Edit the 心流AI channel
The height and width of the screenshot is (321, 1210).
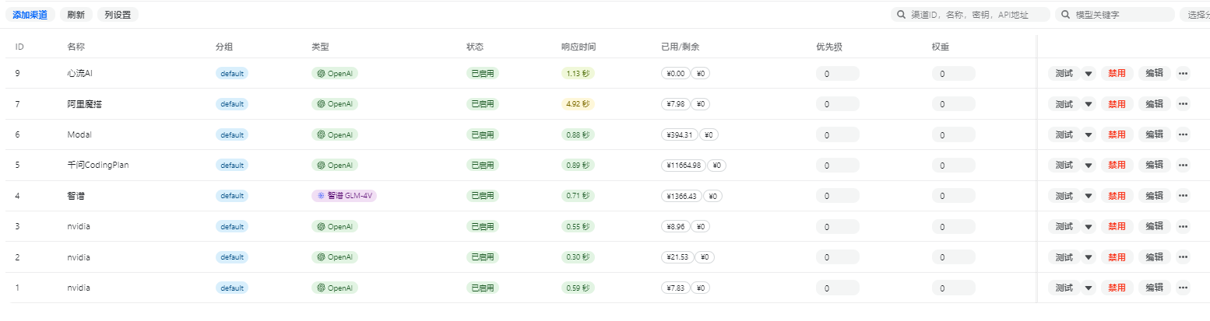point(1154,73)
